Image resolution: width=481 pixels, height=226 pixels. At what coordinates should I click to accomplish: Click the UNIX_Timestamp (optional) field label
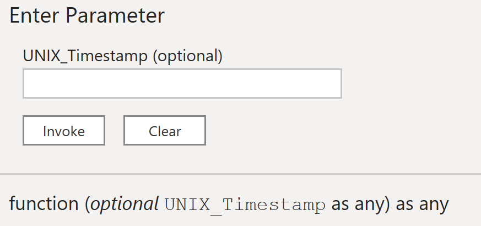[x=123, y=56]
